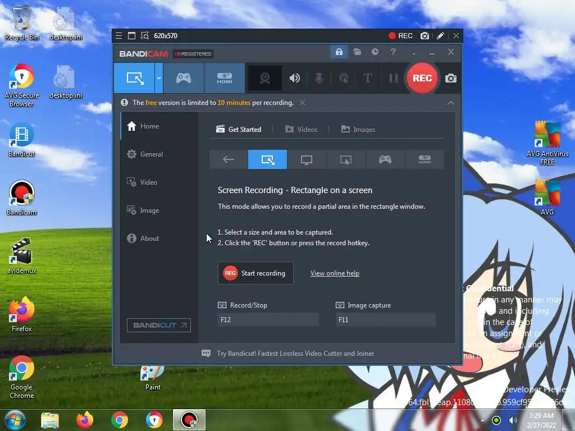Open the Home section in sidebar
The width and height of the screenshot is (575, 431).
coord(159,126)
